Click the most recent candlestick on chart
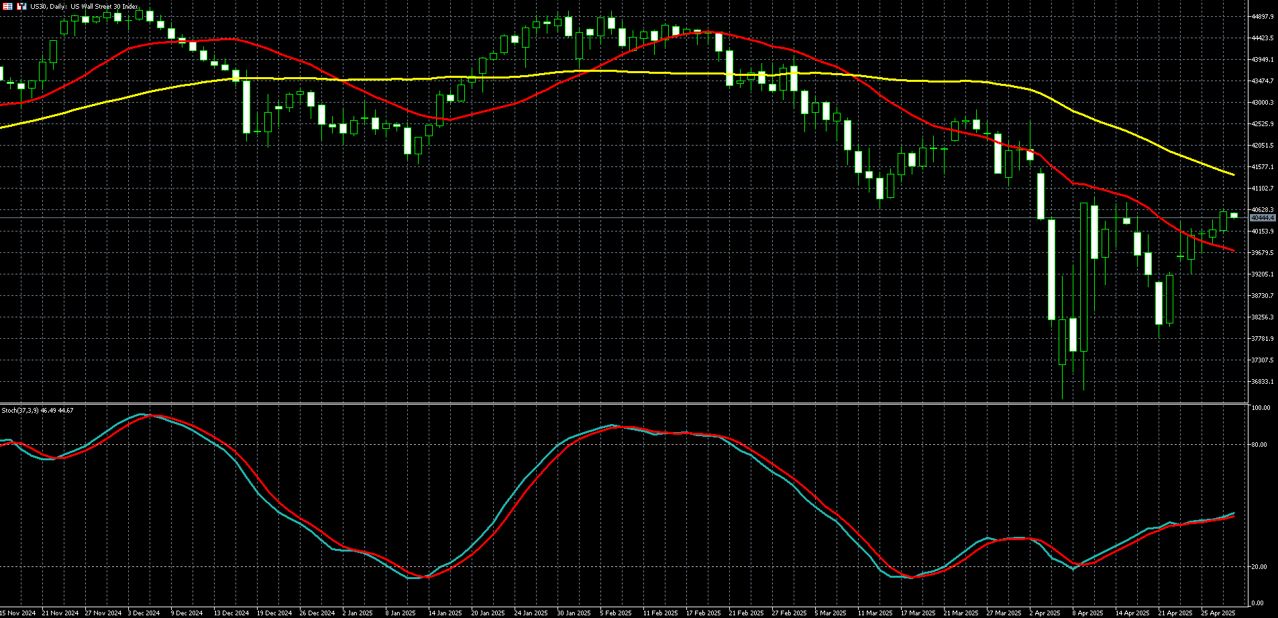The image size is (1278, 618). [1234, 215]
